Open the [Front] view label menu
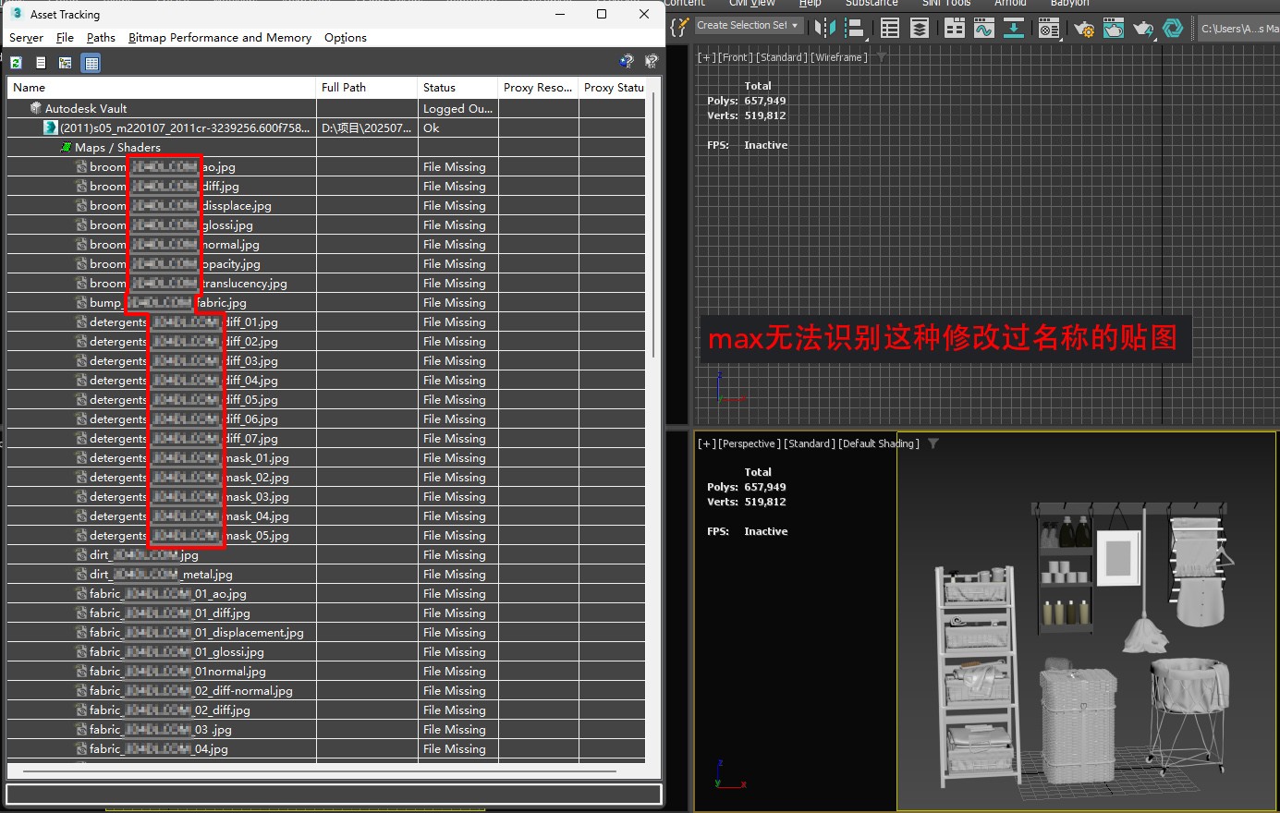This screenshot has height=813, width=1280. 736,57
